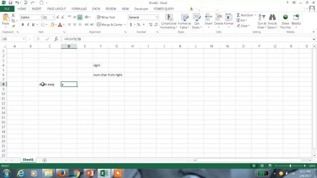Click the red Font Color button
The height and width of the screenshot is (178, 317).
click(60, 25)
